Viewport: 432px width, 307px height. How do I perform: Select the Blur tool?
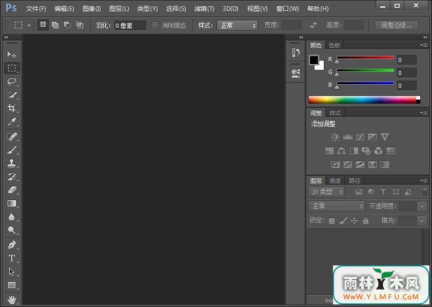point(12,217)
